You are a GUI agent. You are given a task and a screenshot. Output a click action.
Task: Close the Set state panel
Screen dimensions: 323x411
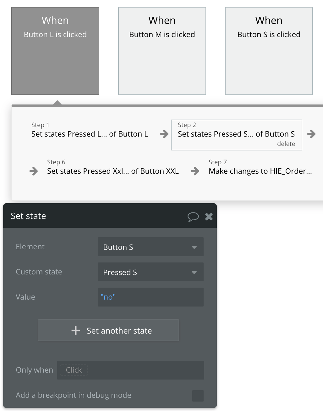click(209, 217)
